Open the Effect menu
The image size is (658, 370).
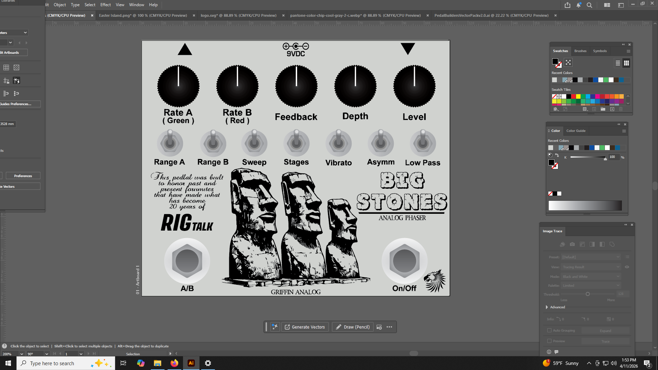click(106, 5)
